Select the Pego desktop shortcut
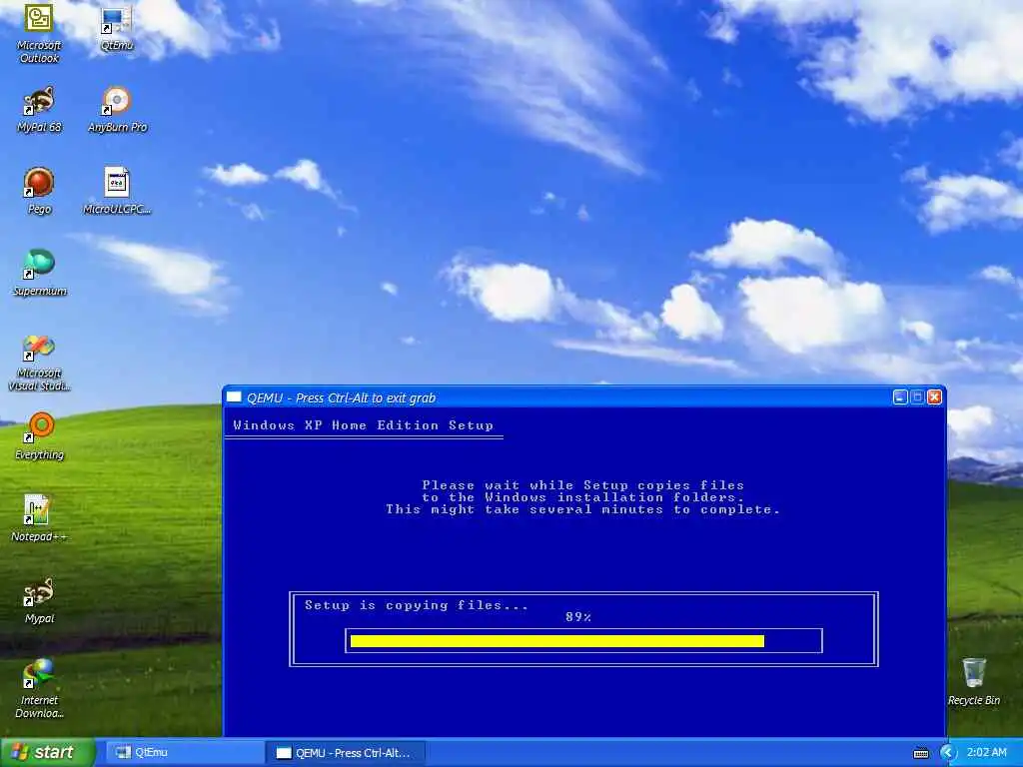The width and height of the screenshot is (1023, 767). click(39, 191)
